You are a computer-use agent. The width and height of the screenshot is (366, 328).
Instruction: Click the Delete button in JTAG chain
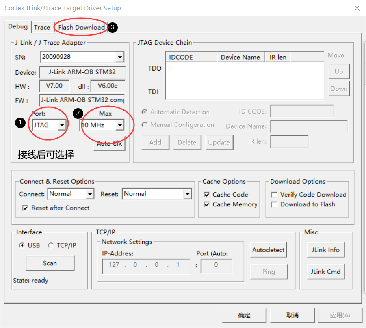[x=187, y=142]
